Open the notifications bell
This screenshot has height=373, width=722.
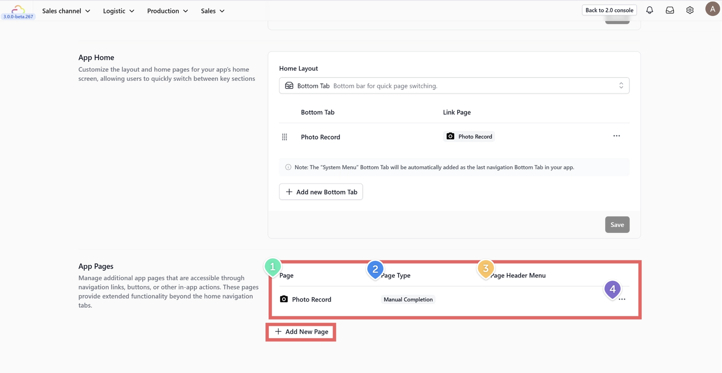(649, 10)
